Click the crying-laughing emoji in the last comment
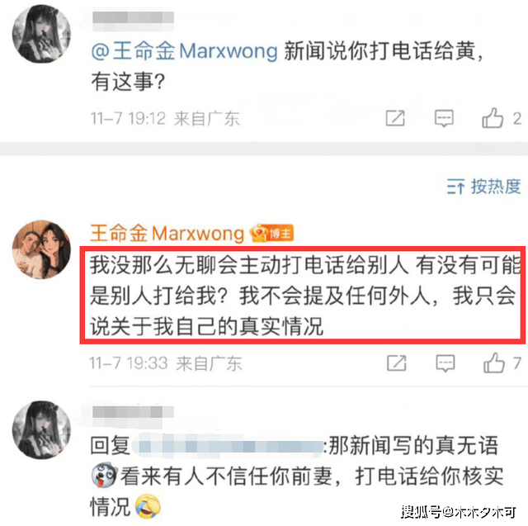Viewport: 528px width, 526px height. point(148,506)
